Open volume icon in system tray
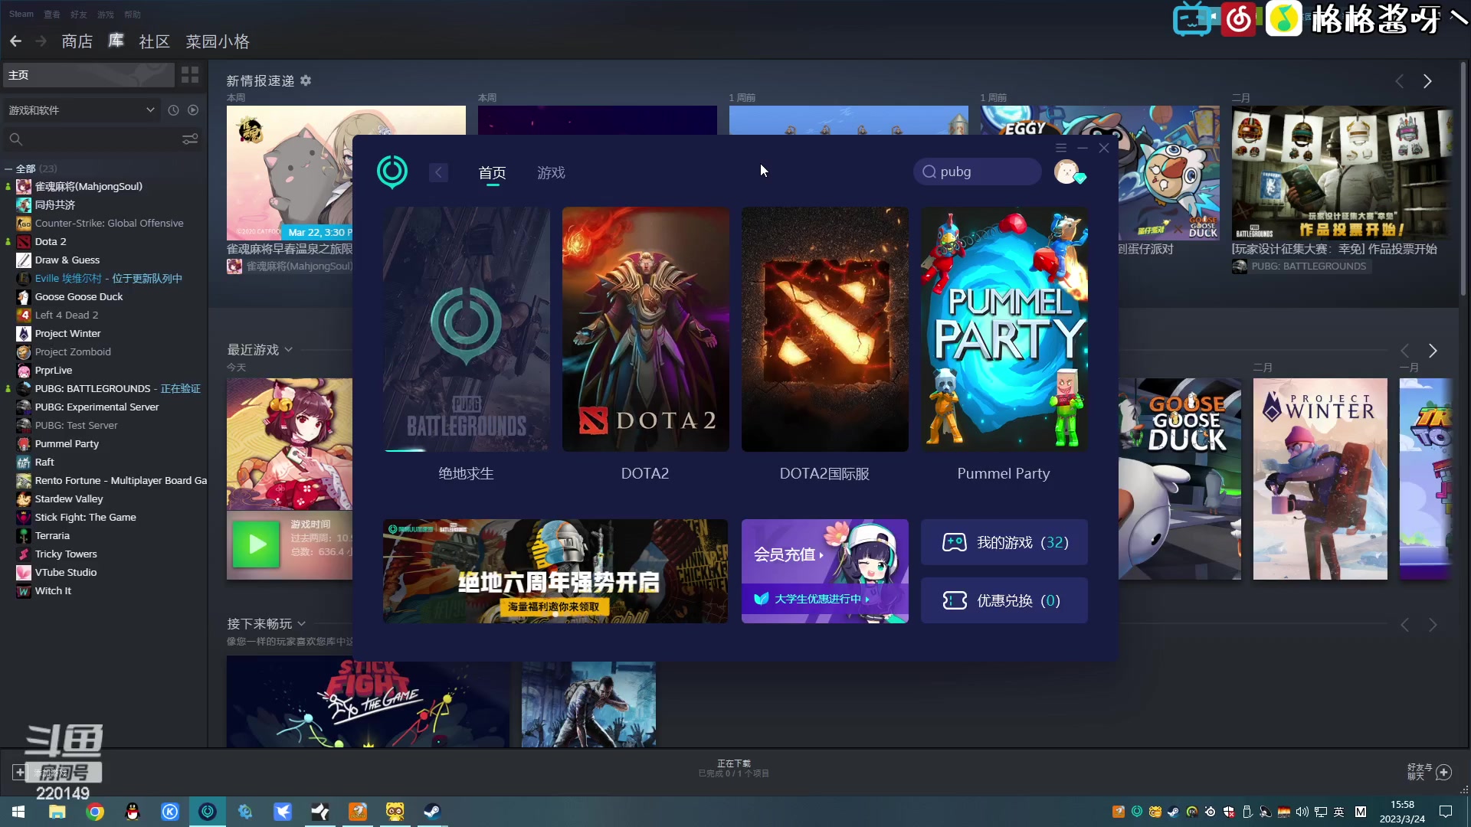Viewport: 1471px width, 827px height. 1302,812
